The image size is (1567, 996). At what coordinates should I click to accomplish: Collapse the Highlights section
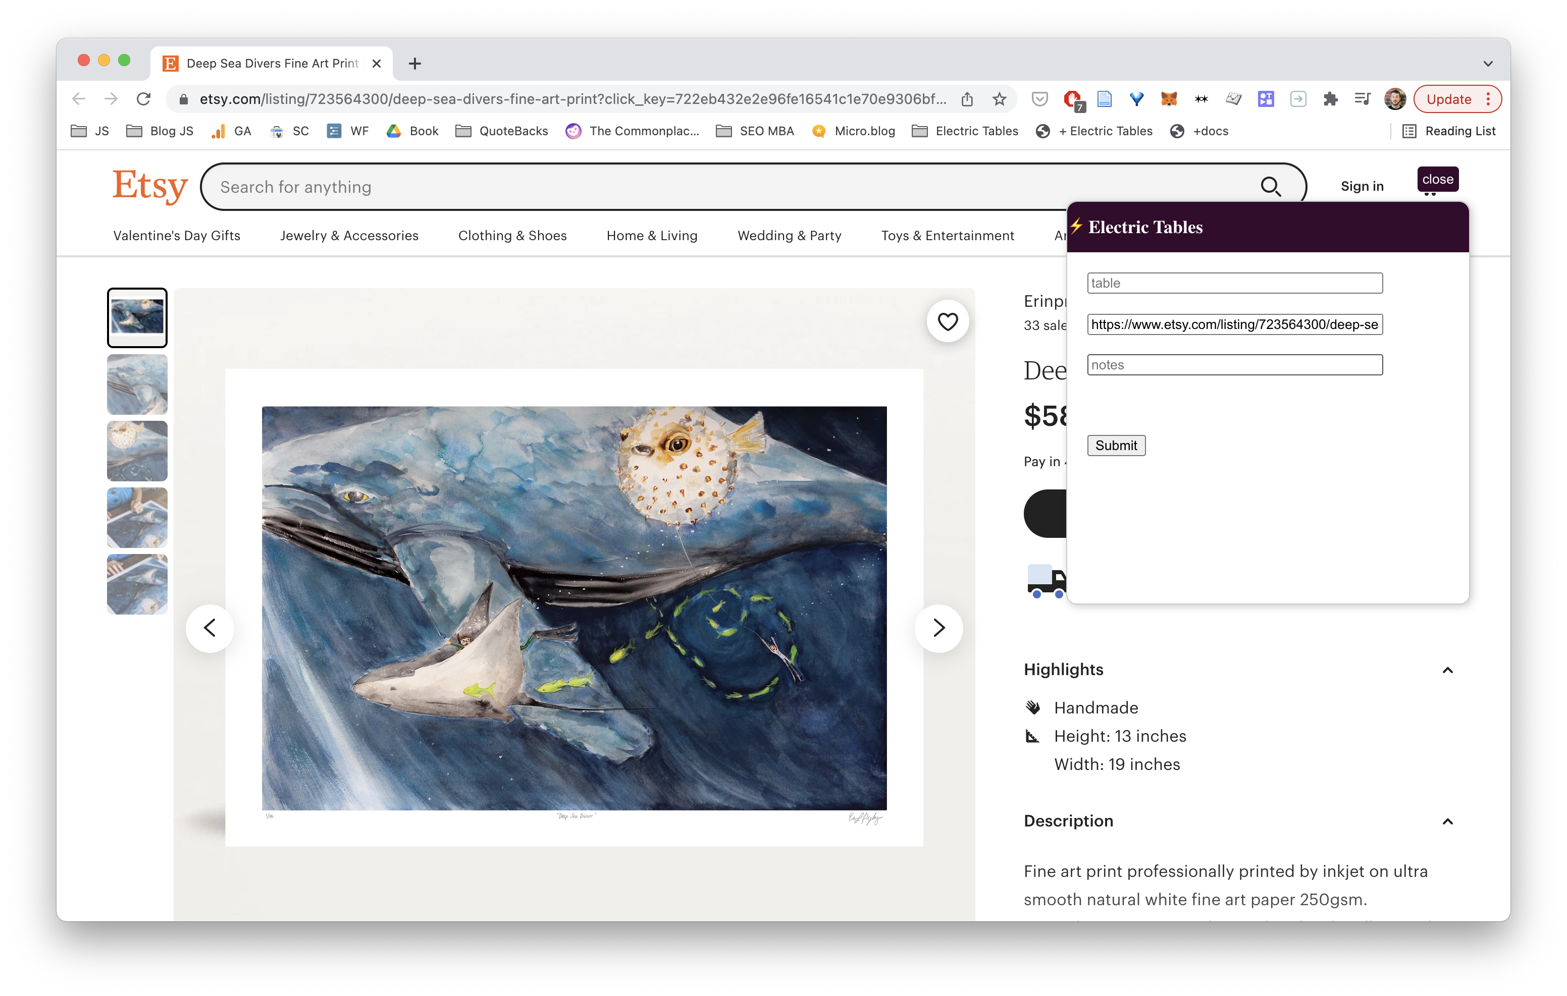click(x=1447, y=670)
